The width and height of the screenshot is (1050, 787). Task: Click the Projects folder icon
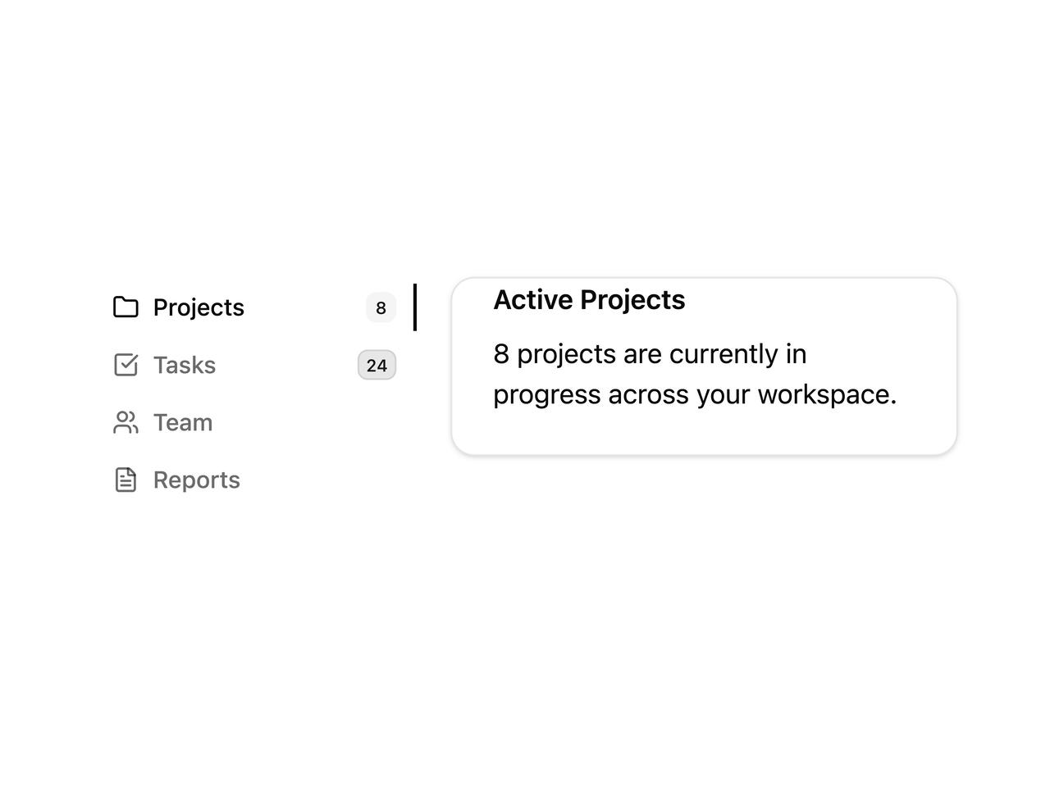tap(126, 307)
